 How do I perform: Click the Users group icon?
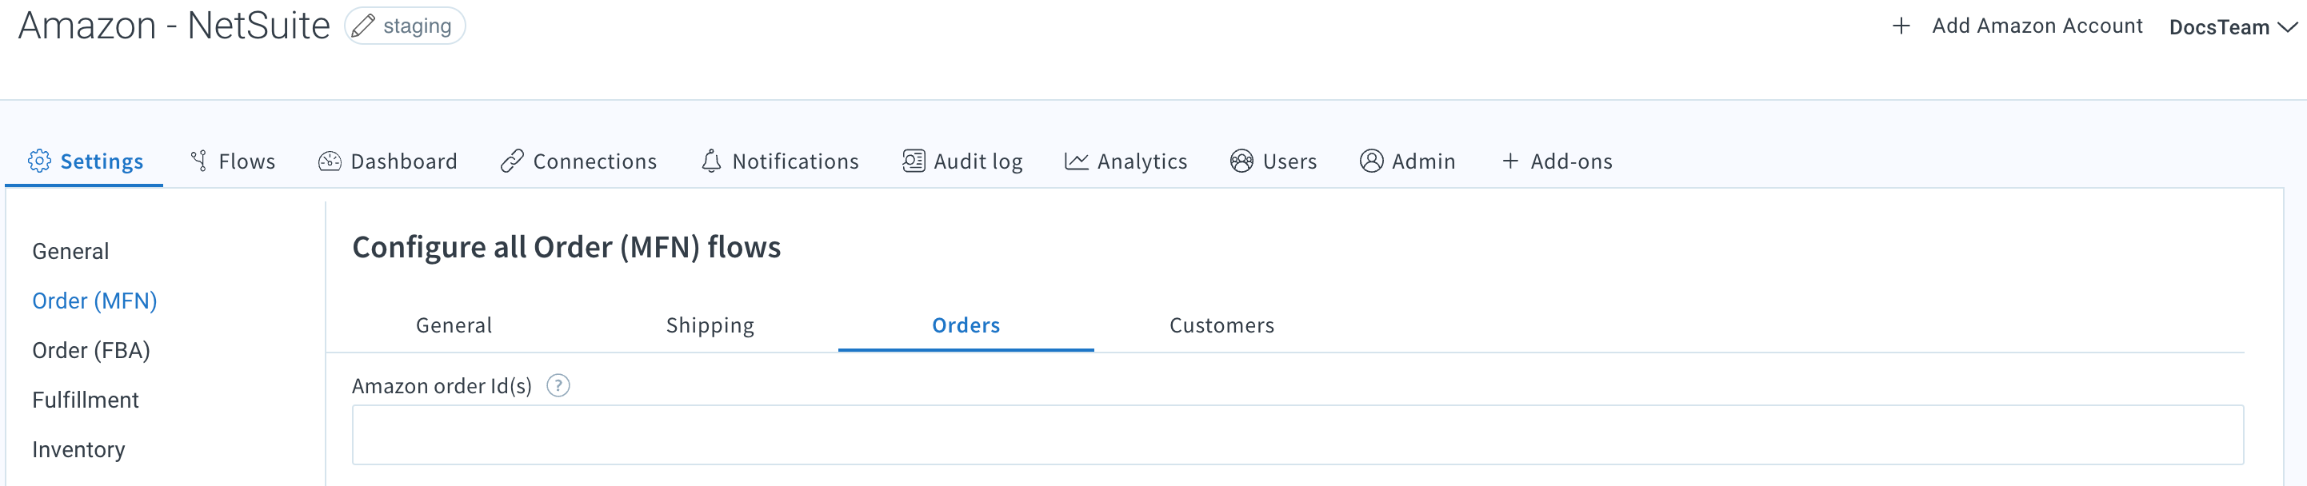[x=1241, y=161]
